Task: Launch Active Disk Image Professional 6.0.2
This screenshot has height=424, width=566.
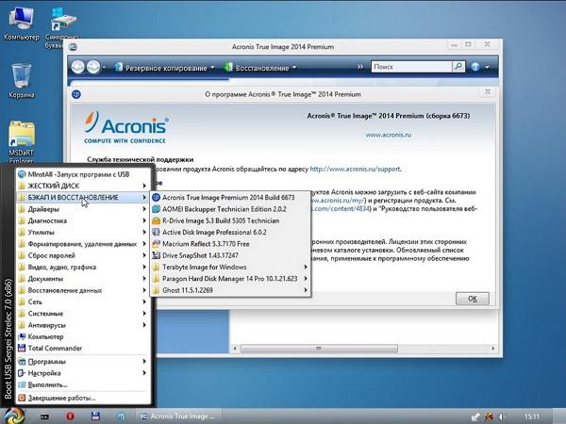Action: click(x=214, y=232)
